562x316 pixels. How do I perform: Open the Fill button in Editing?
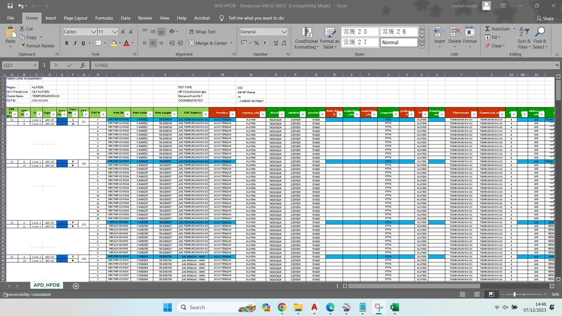pos(493,37)
